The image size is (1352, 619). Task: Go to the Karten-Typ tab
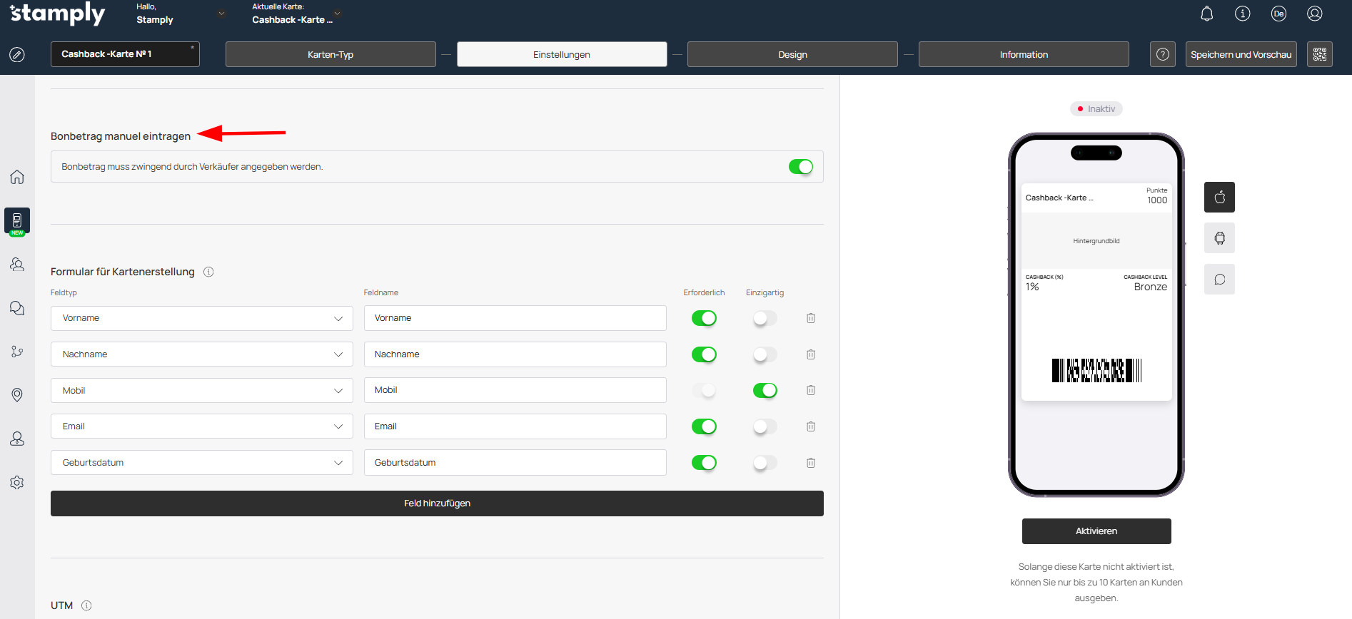(331, 54)
